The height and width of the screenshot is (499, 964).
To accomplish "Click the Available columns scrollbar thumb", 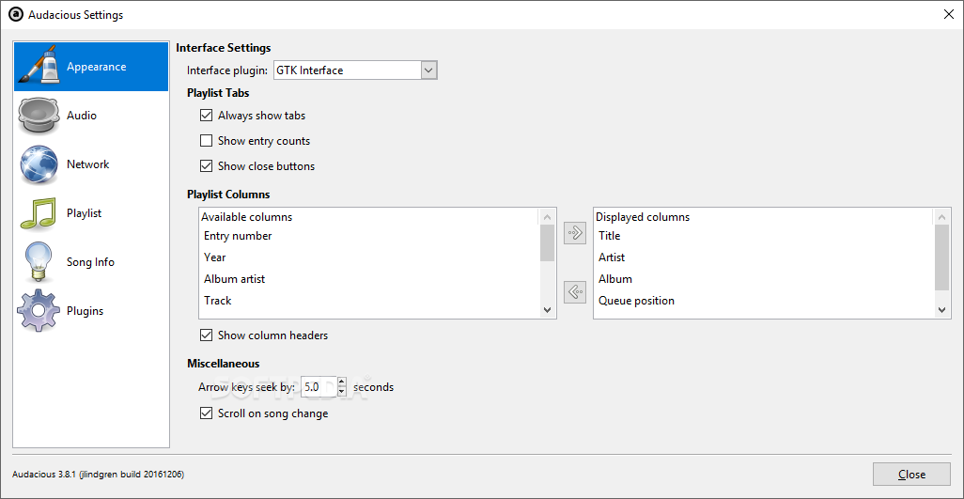I will 547,242.
